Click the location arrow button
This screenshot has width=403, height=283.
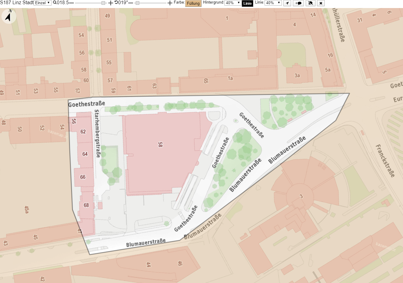pos(287,3)
